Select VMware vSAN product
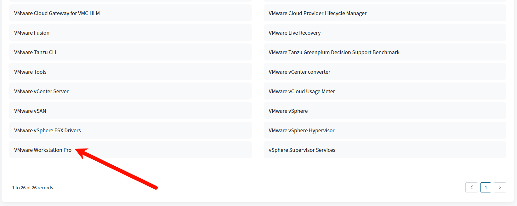The image size is (517, 206). click(30, 111)
